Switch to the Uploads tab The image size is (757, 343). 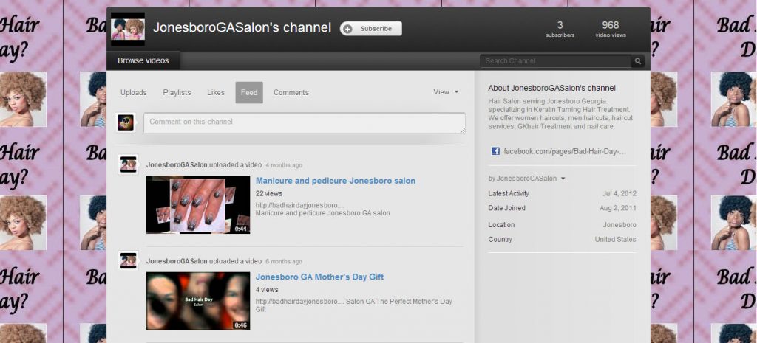[x=134, y=92]
